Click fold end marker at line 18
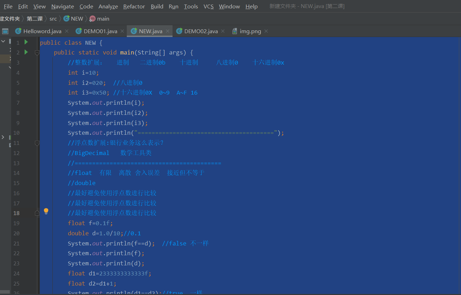 [x=37, y=213]
